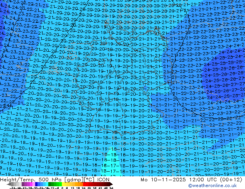Open the weatheronline.co.uk credit link
The height and width of the screenshot is (189, 245).
(x=213, y=186)
